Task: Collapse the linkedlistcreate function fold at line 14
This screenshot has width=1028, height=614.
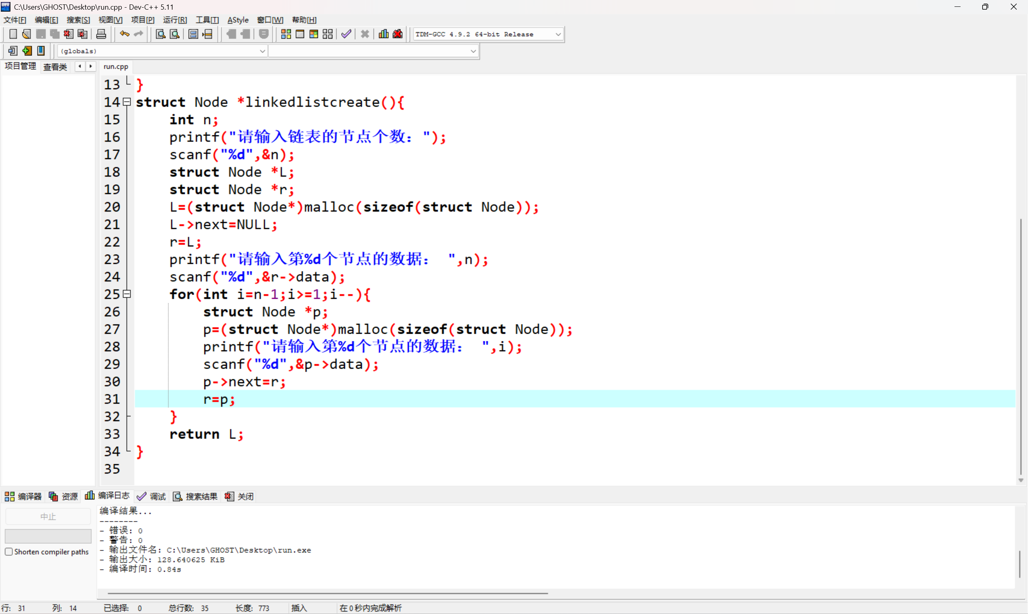Action: pos(127,102)
